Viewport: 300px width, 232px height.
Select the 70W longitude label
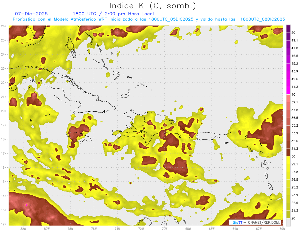point(164,228)
